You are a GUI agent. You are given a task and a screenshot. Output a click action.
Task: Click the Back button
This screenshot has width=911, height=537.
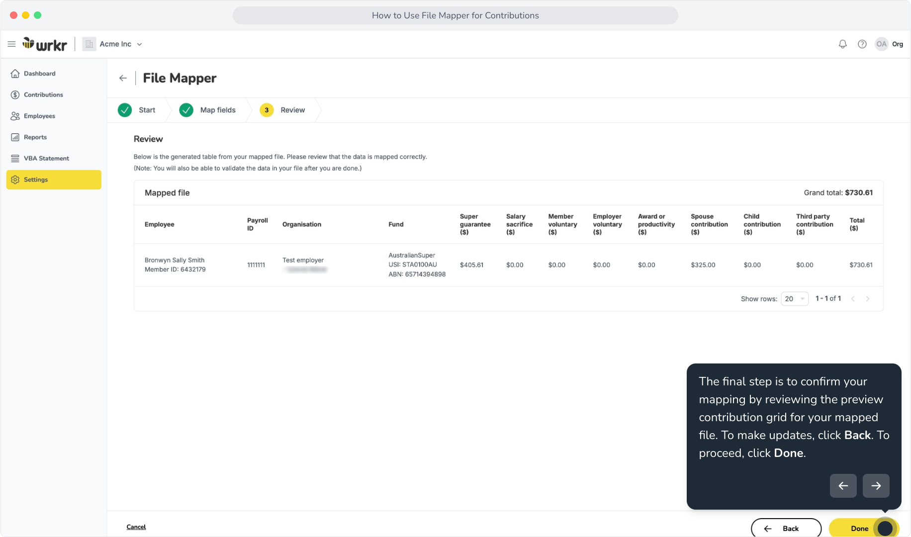tap(786, 528)
